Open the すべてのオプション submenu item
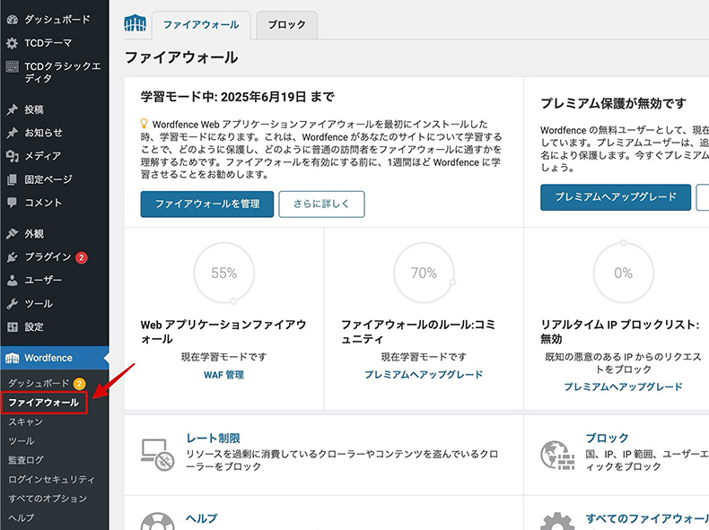709x530 pixels. click(x=48, y=499)
